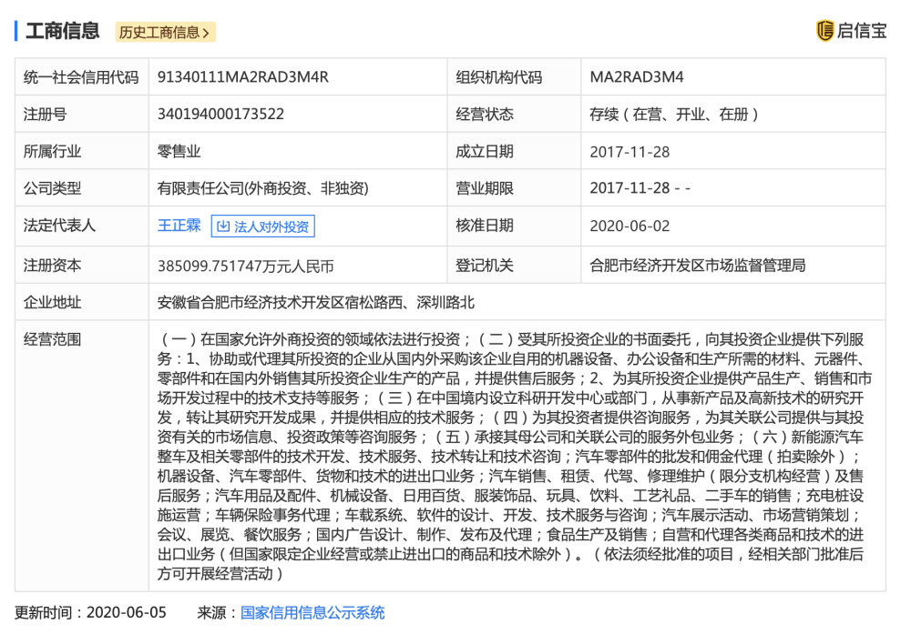The width and height of the screenshot is (911, 634).
Task: Click the organization code MA2RAD3M4 cell
Action: coord(732,77)
